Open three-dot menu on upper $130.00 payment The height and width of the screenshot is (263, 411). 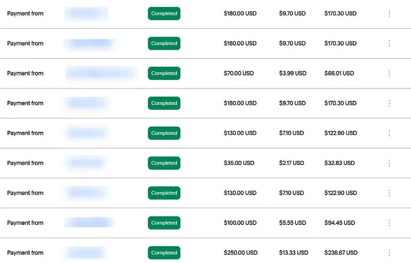(x=389, y=133)
